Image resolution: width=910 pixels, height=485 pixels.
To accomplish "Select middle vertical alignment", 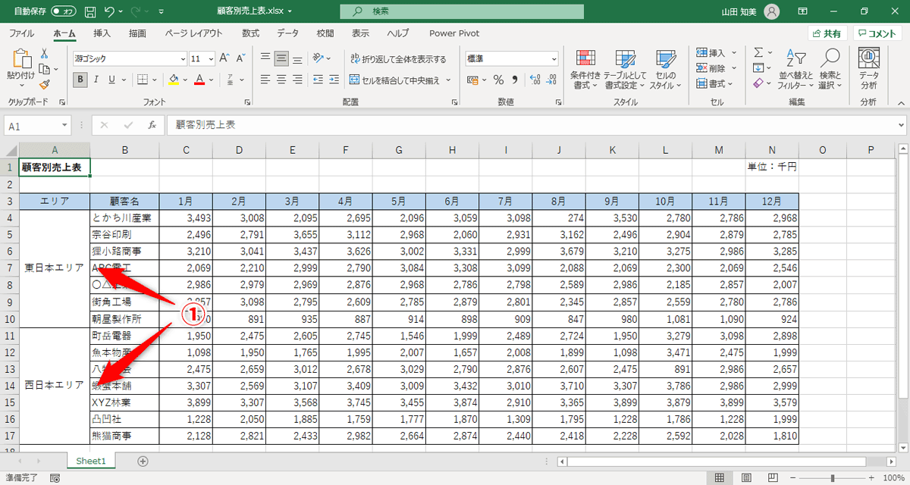I will click(x=281, y=58).
